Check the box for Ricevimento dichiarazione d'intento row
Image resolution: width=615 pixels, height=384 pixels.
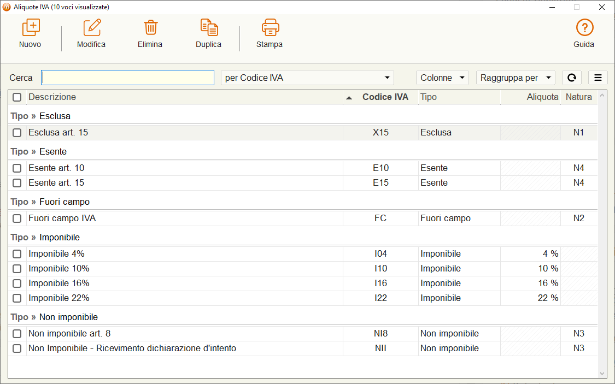click(17, 348)
